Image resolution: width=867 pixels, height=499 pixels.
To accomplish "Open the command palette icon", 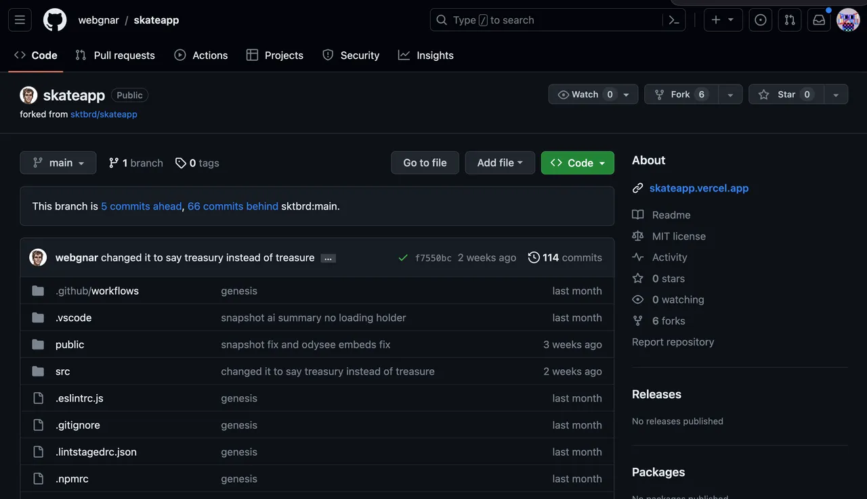I will (x=674, y=20).
